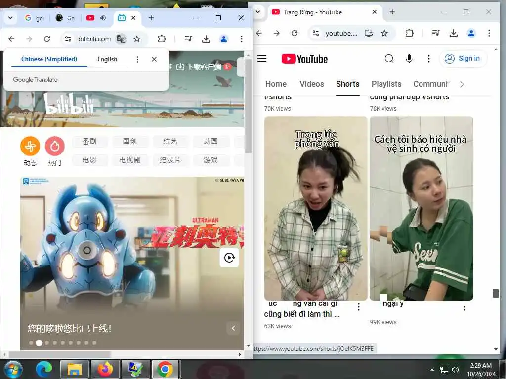This screenshot has width=506, height=379.
Task: Click the 游戏 category button
Action: click(x=211, y=160)
